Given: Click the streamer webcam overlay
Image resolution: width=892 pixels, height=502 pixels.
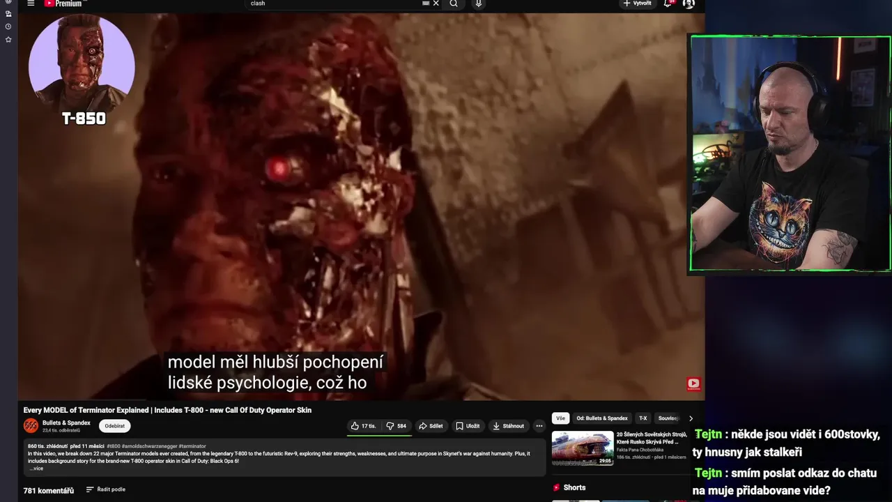Looking at the screenshot, I should pos(790,153).
